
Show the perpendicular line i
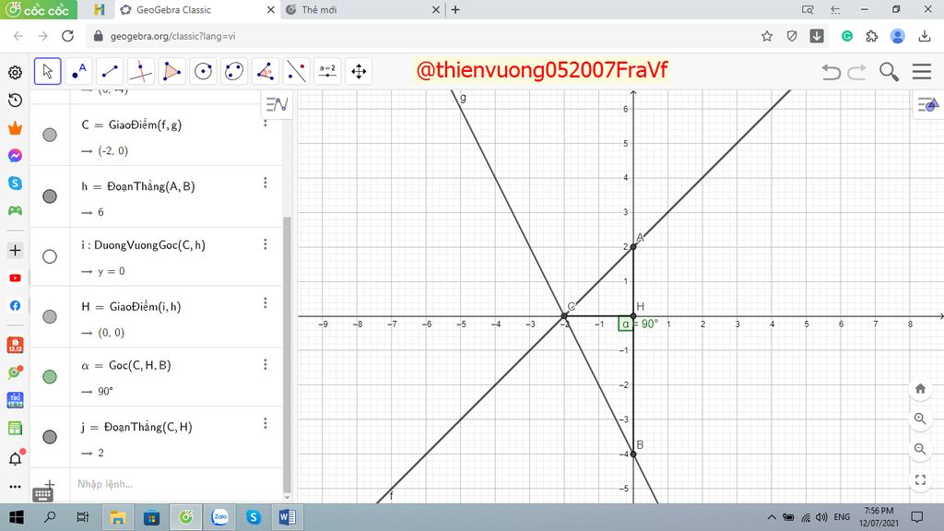click(50, 256)
